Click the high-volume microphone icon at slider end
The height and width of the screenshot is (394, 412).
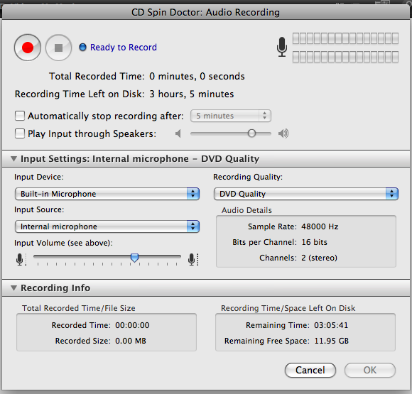click(193, 260)
